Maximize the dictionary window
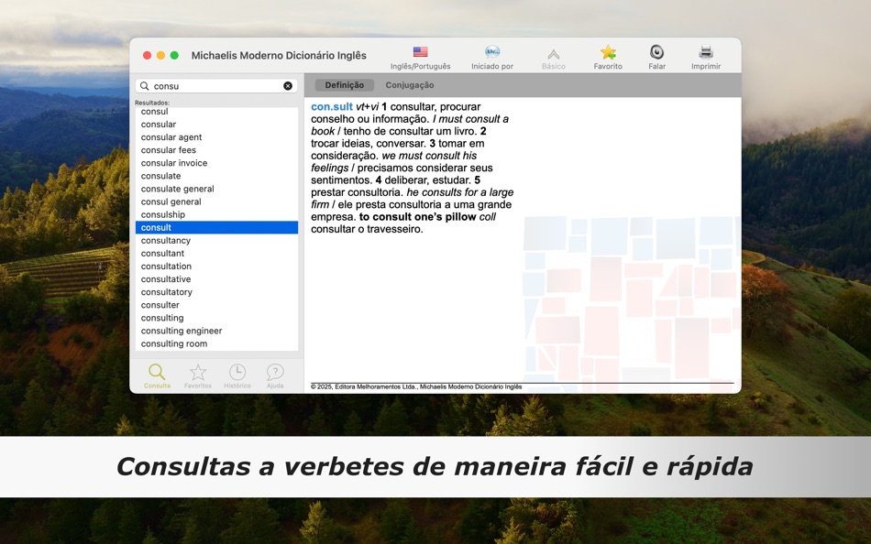The width and height of the screenshot is (871, 544). click(174, 56)
